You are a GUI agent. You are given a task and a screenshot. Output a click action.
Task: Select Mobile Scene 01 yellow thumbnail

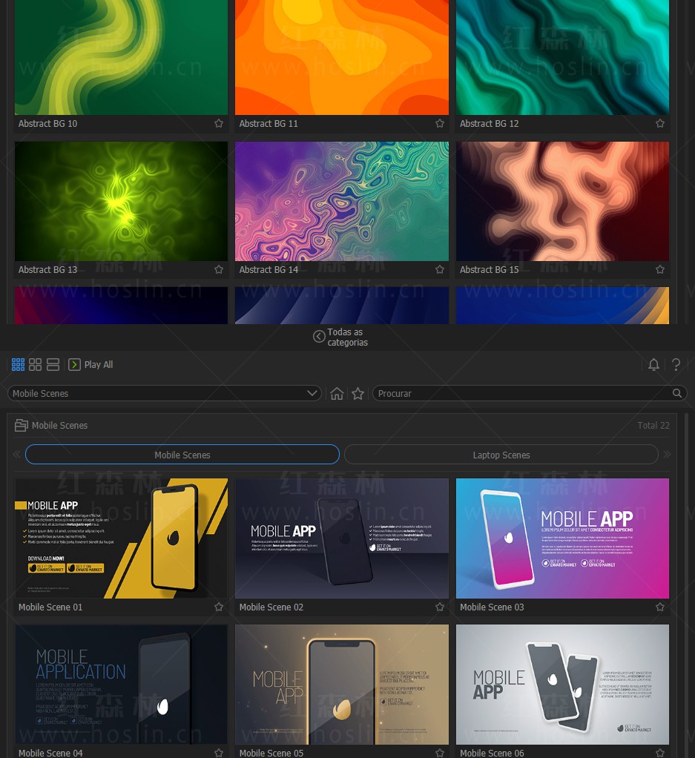[x=122, y=538]
